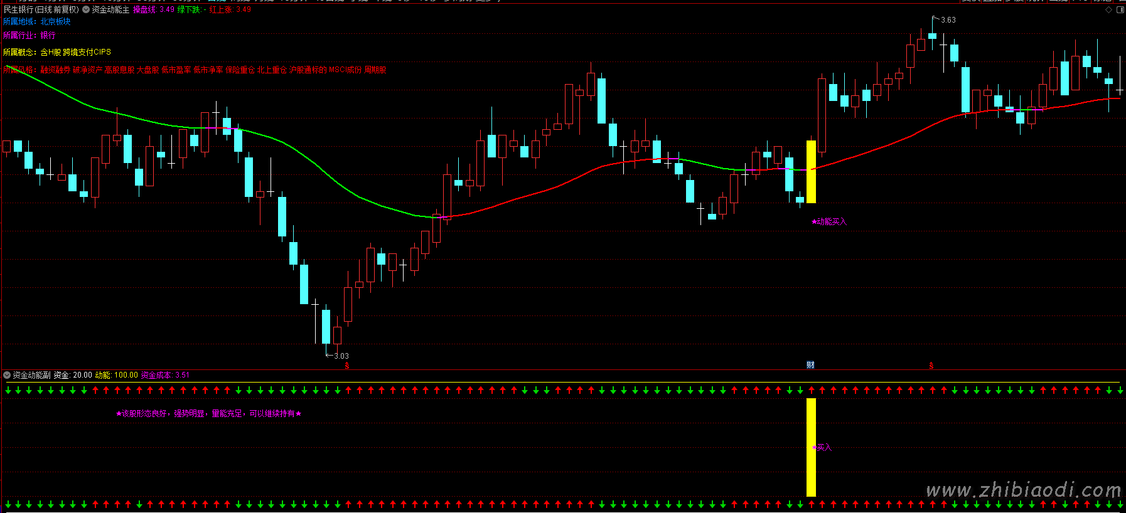The height and width of the screenshot is (513, 1126).
Task: Click the 民生银行(日线.前复权) title
Action: 41,9
